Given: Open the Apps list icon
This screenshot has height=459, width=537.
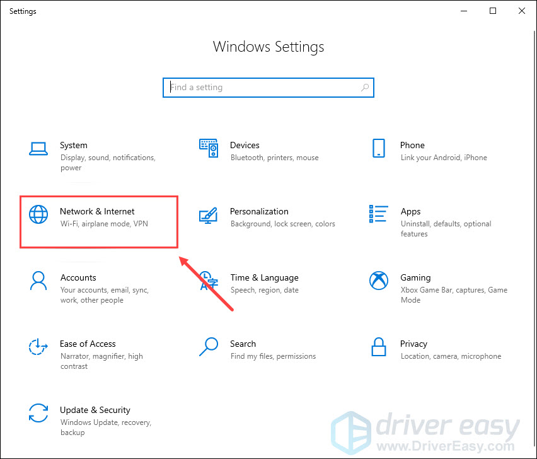Looking at the screenshot, I should [x=378, y=214].
